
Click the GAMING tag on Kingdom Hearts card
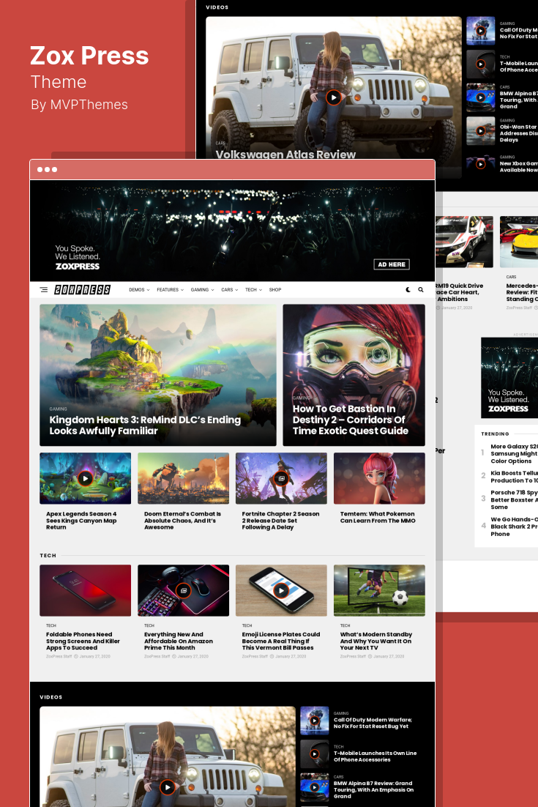tap(58, 409)
